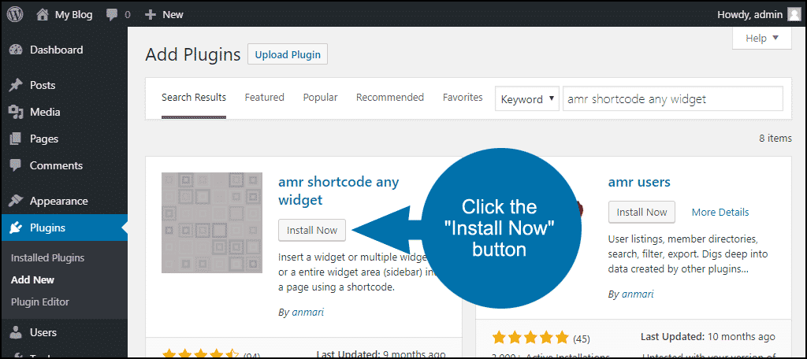Click amr shortcode any widget thumbnail
This screenshot has width=807, height=359.
(212, 223)
